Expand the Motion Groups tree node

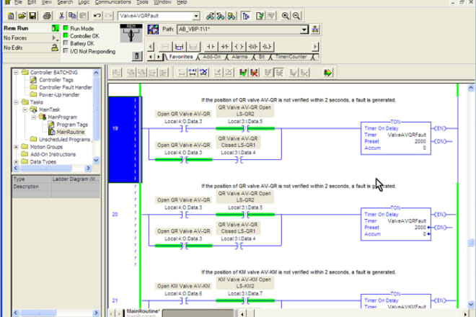pos(16,147)
